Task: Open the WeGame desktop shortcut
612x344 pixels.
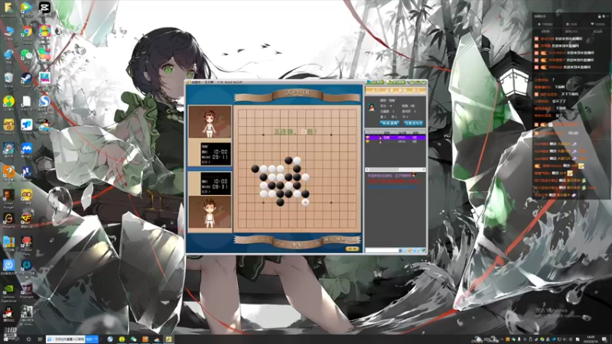Action: click(x=8, y=218)
